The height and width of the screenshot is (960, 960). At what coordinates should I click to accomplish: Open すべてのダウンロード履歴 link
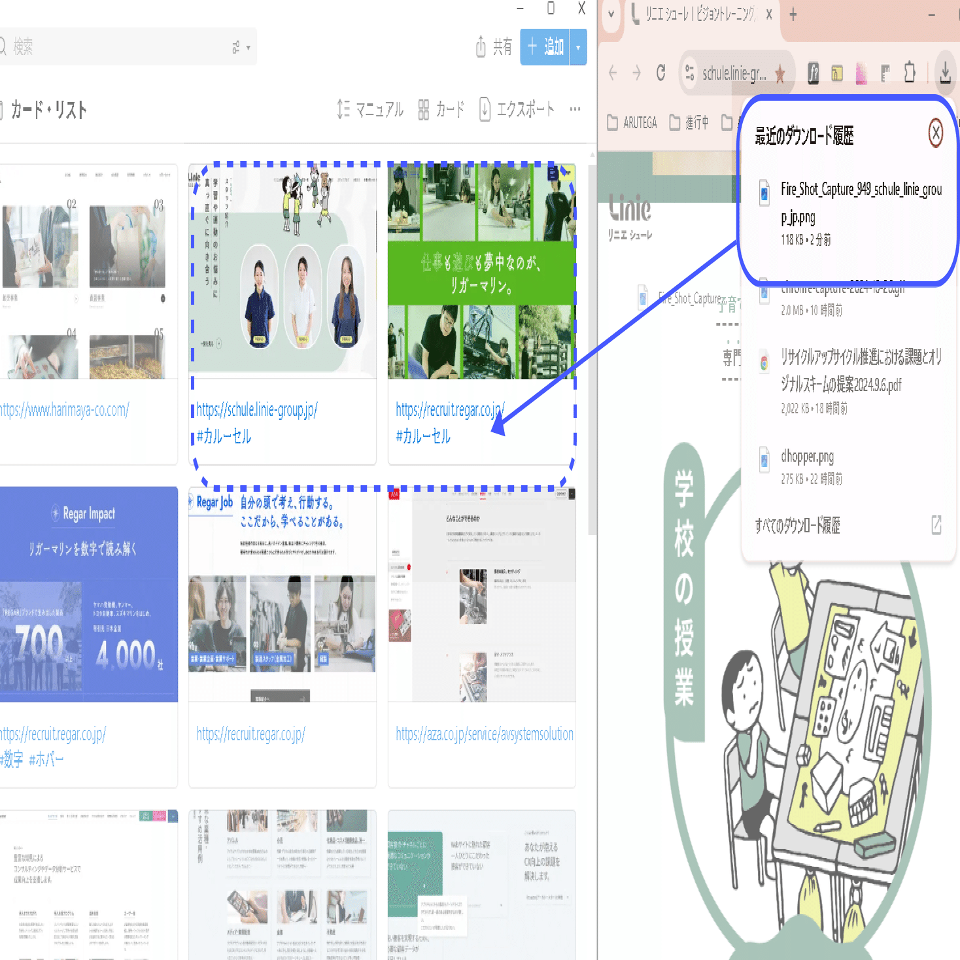[798, 525]
